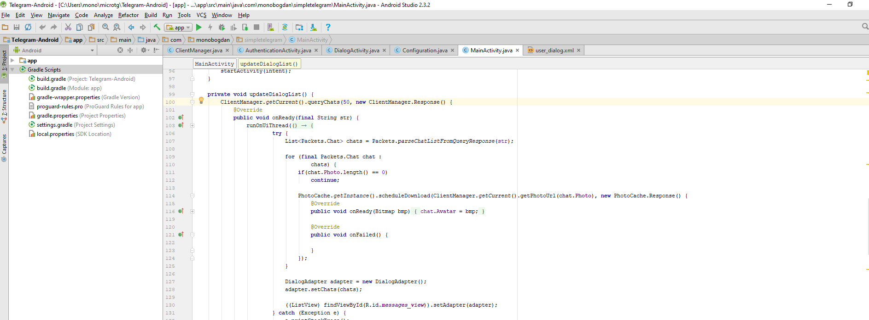Click Collapse All icon in project panel
This screenshot has width=869, height=320.
pyautogui.click(x=130, y=50)
